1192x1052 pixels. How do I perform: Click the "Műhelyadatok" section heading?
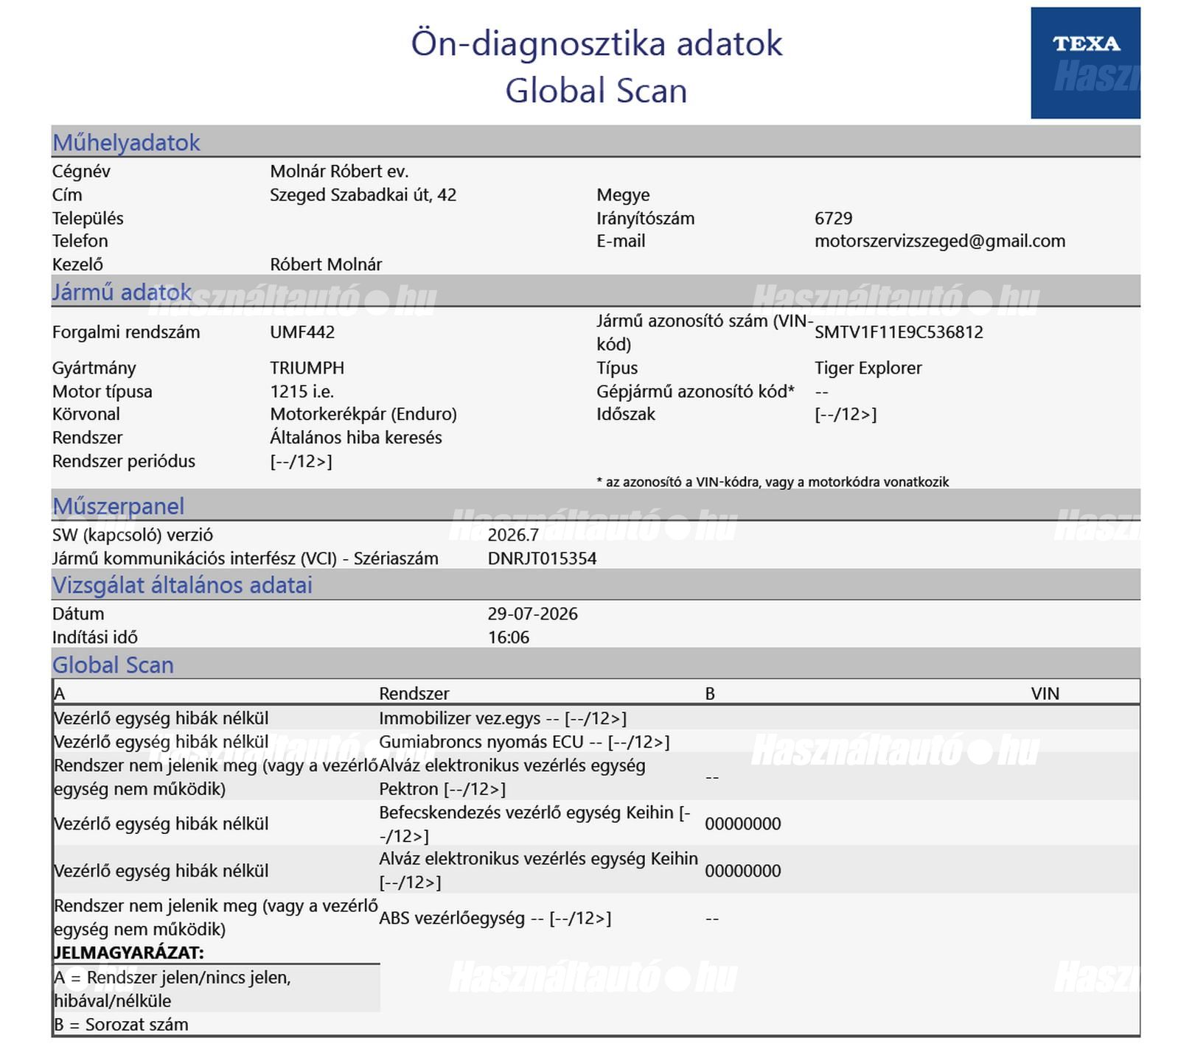126,142
